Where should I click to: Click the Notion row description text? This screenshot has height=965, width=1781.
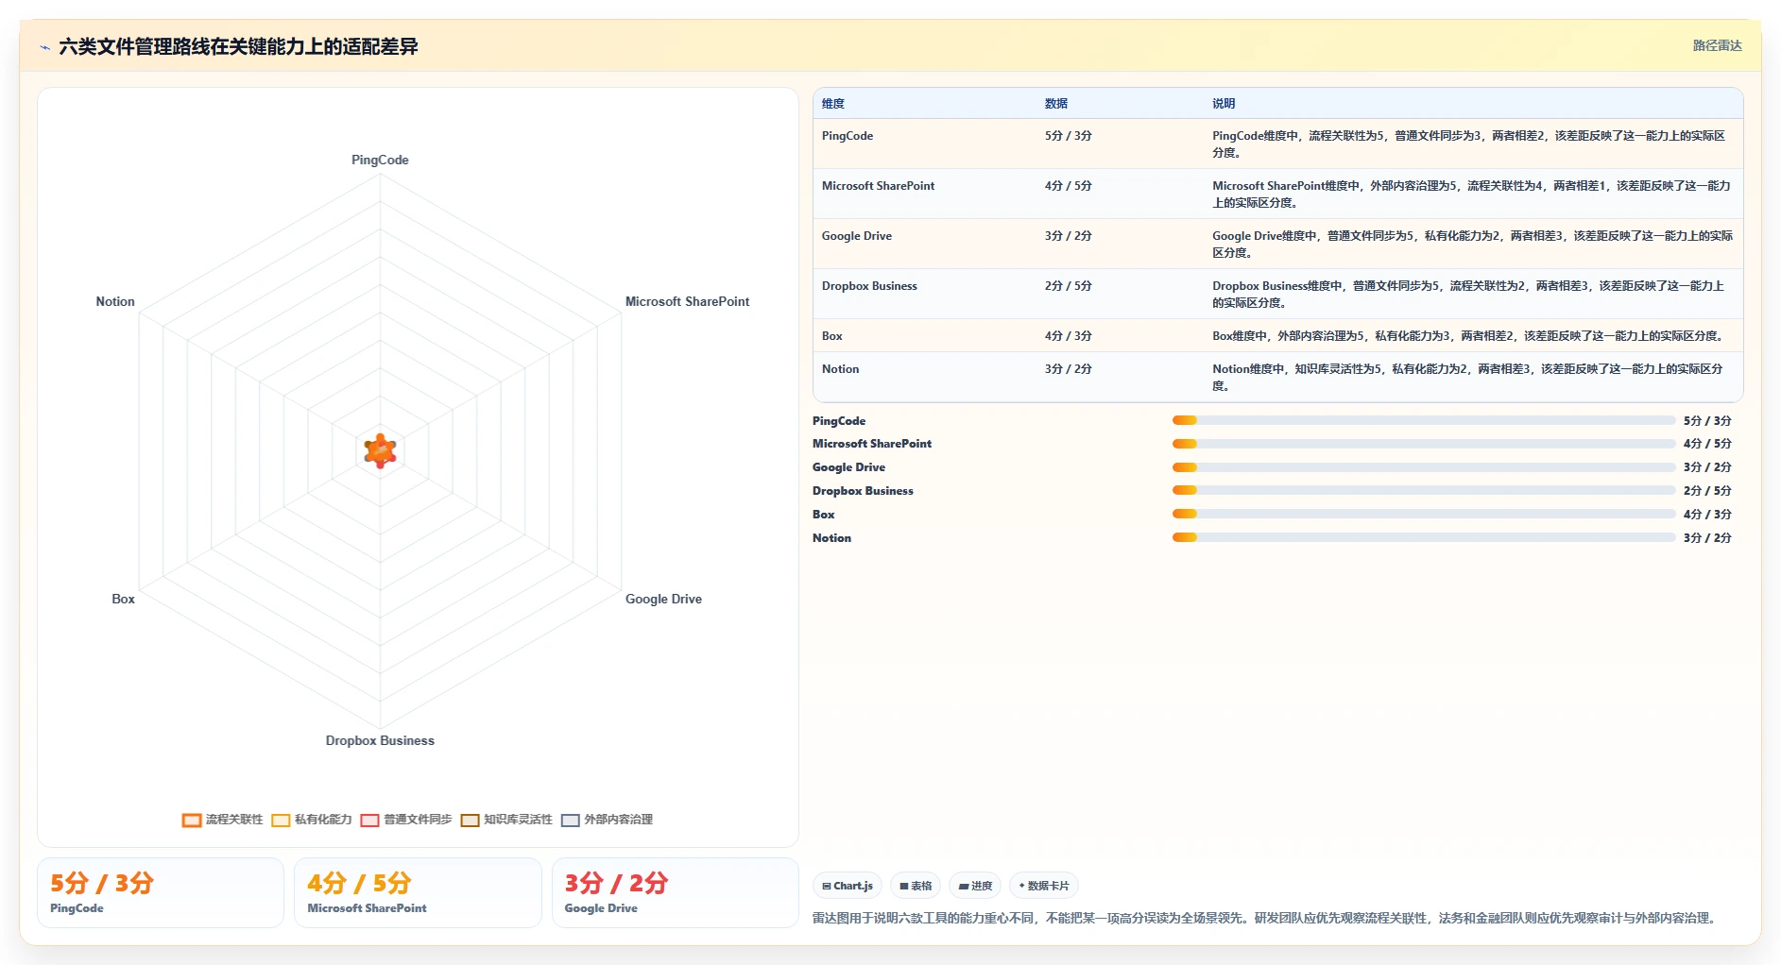(1467, 378)
